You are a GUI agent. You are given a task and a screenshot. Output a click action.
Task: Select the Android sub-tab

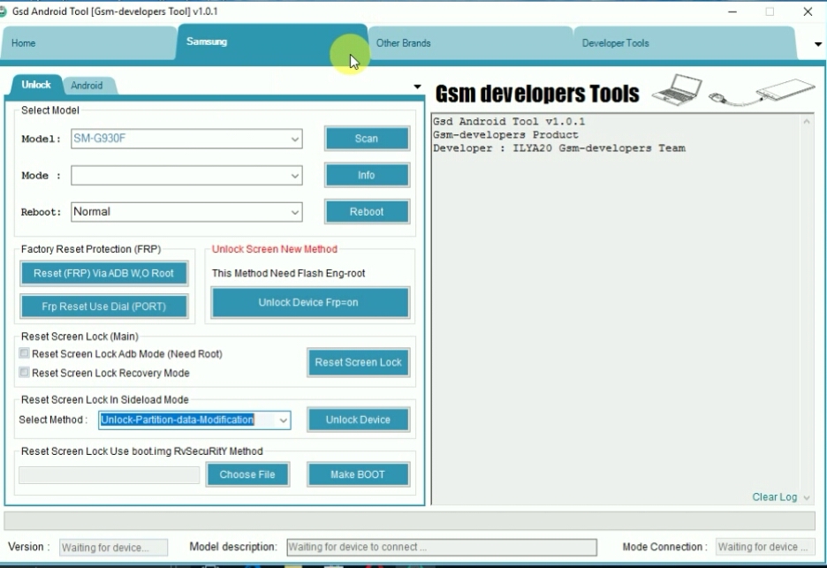point(87,86)
